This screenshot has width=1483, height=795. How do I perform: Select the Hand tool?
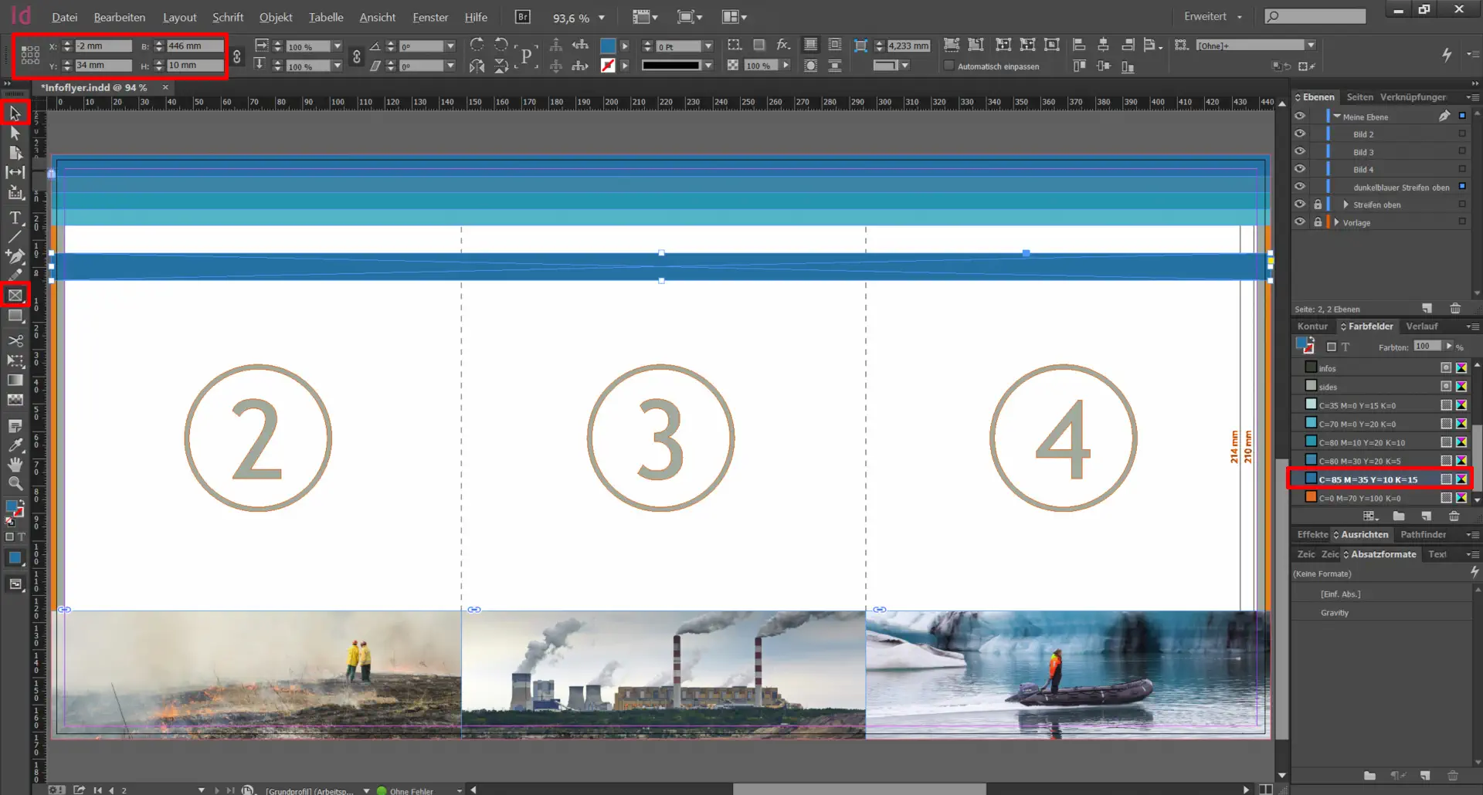(x=15, y=464)
